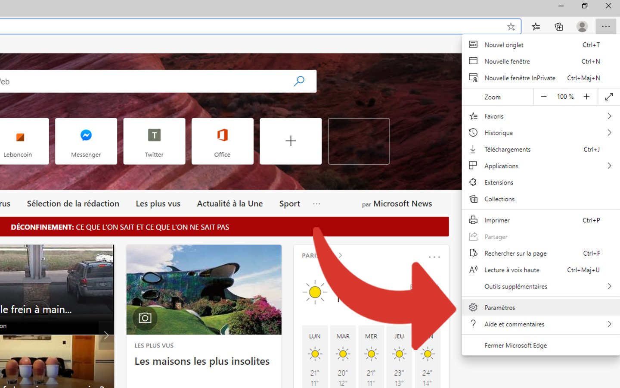Screen dimensions: 620x388
Task: Choose Rechercher sur la page
Action: click(x=541, y=253)
